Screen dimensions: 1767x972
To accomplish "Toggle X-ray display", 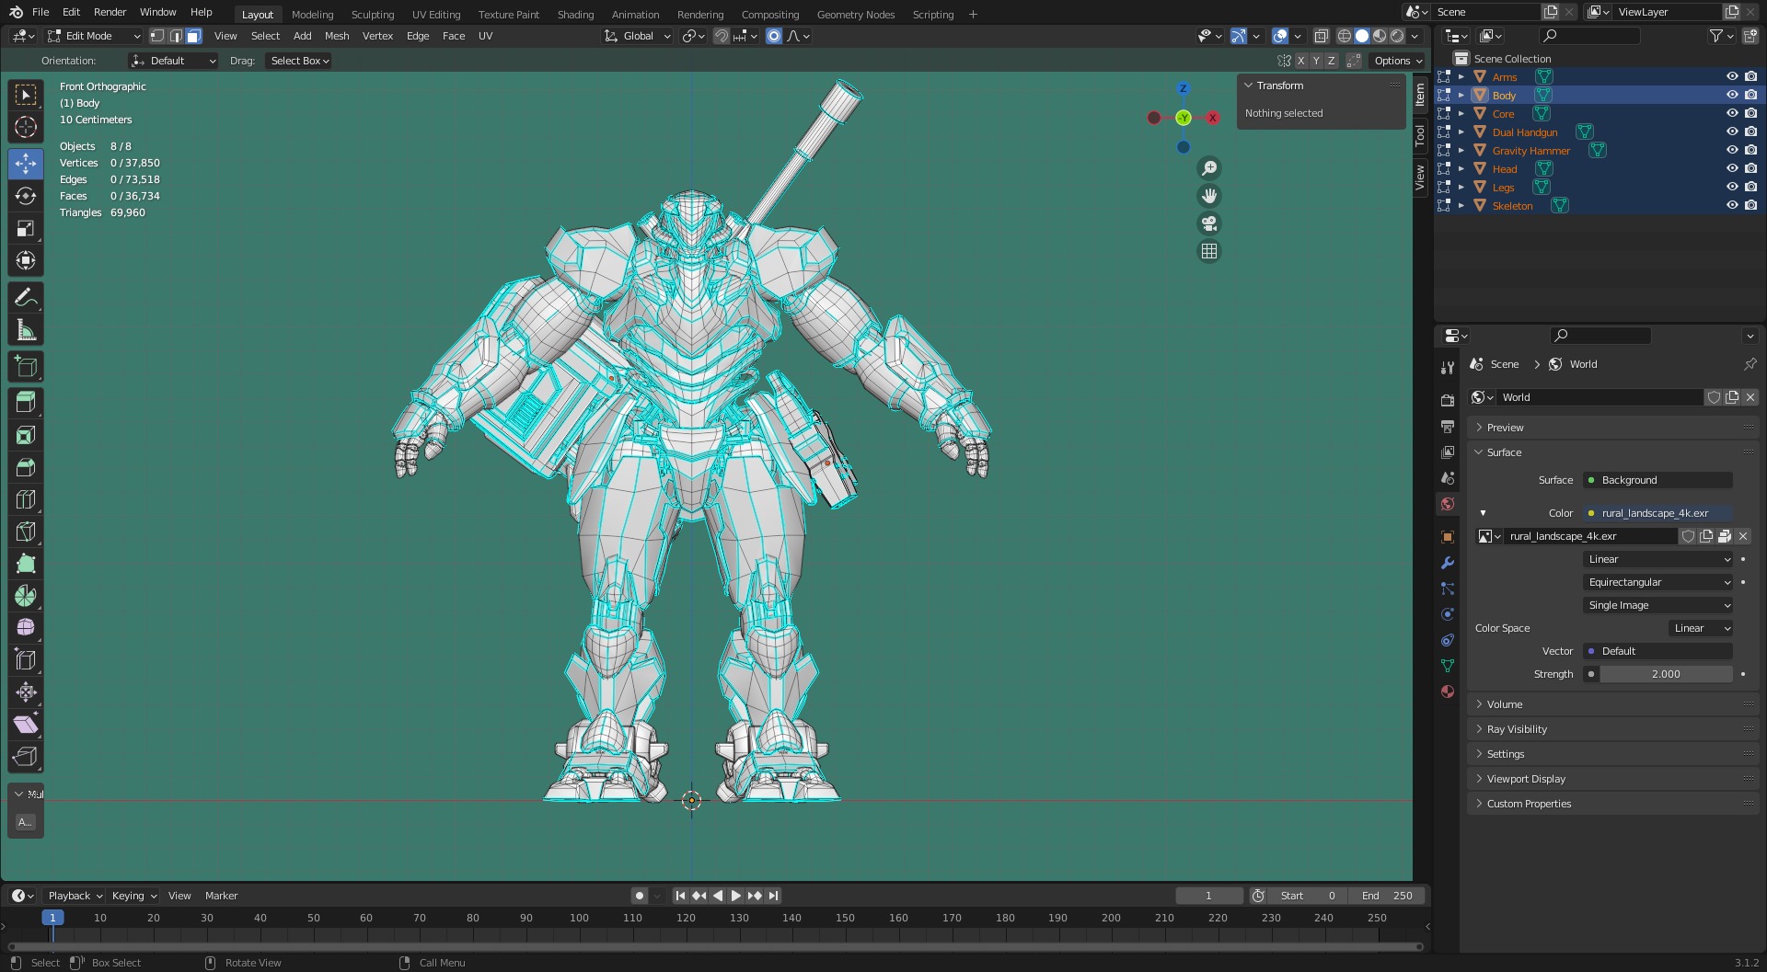I will tap(1321, 36).
